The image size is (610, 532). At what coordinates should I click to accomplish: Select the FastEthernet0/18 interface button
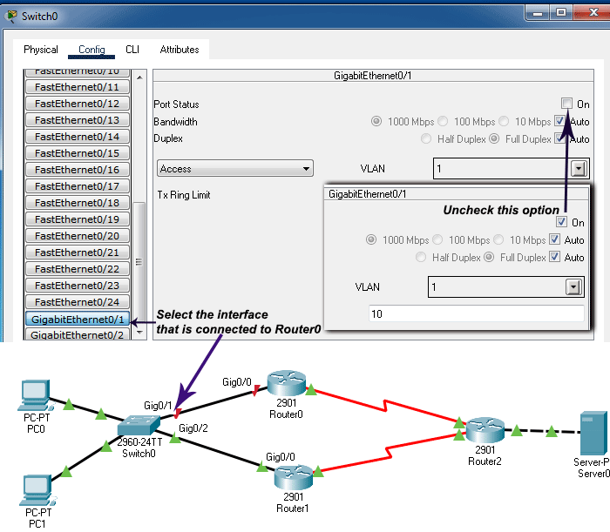point(78,203)
